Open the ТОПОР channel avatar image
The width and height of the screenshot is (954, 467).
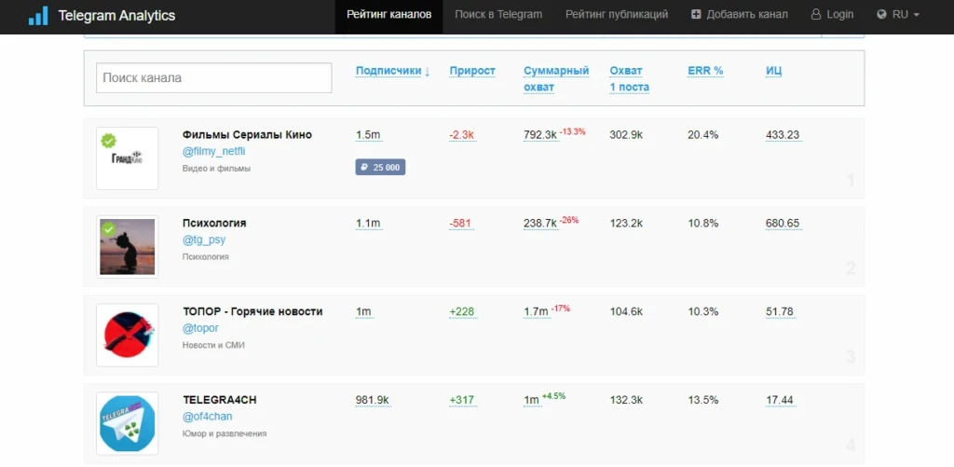pos(127,335)
